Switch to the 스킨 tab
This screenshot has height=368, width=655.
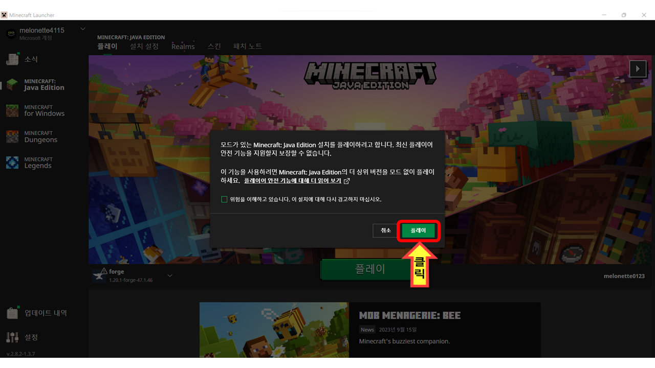click(214, 47)
